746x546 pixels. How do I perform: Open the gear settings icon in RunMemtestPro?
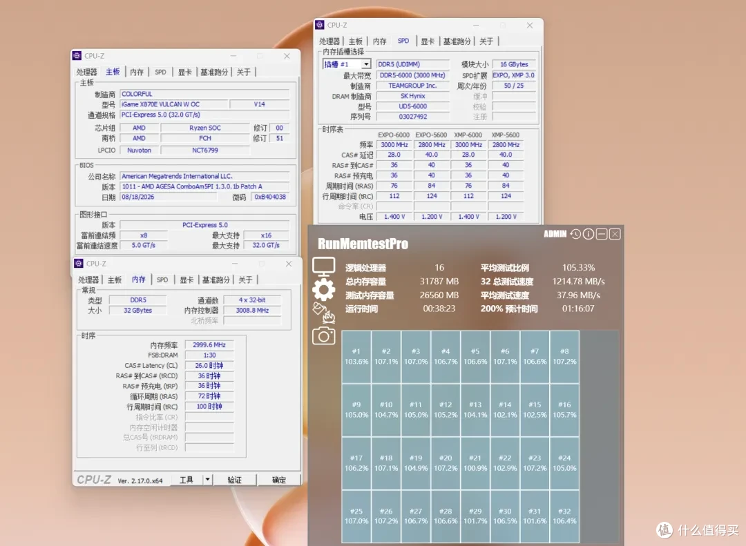pyautogui.click(x=323, y=290)
